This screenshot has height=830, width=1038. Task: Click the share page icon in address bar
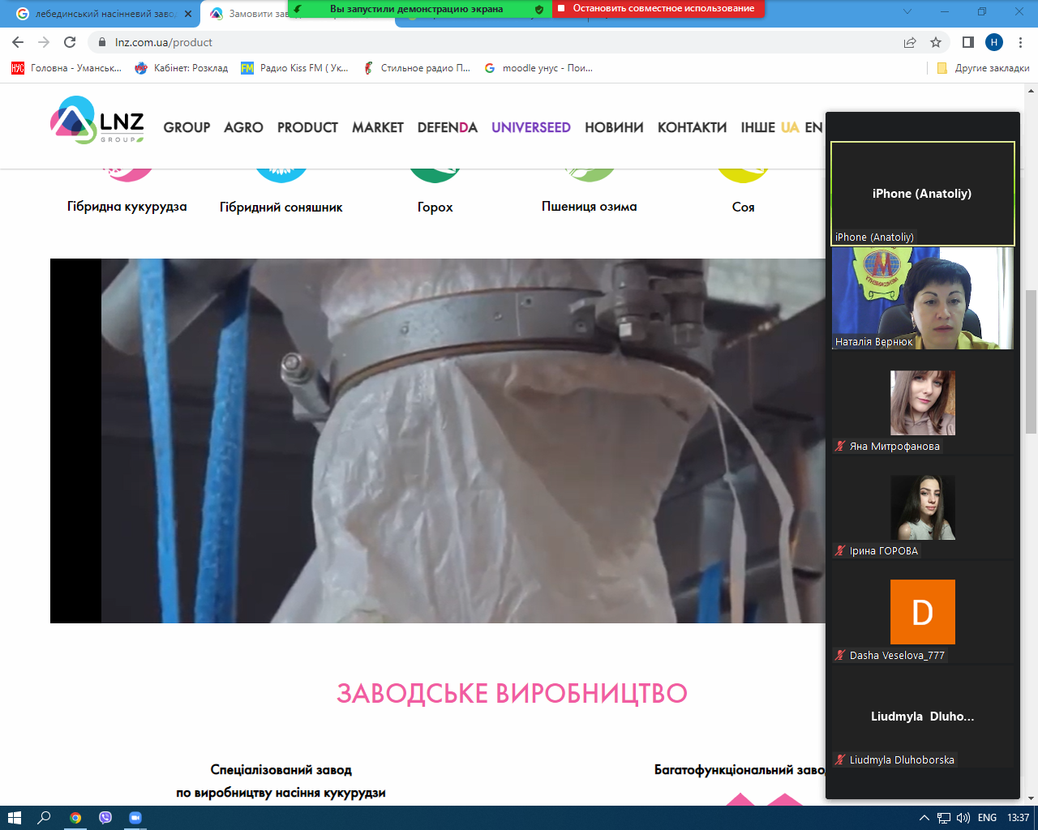(x=910, y=42)
